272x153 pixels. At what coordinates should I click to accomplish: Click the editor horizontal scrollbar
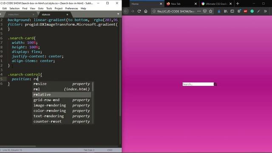tap(18, 146)
